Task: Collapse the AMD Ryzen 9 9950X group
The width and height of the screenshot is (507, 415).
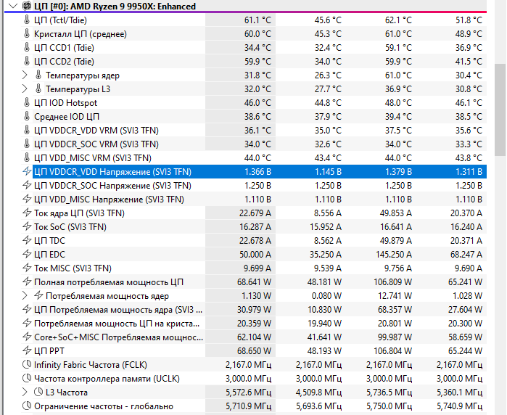Action: pos(13,6)
